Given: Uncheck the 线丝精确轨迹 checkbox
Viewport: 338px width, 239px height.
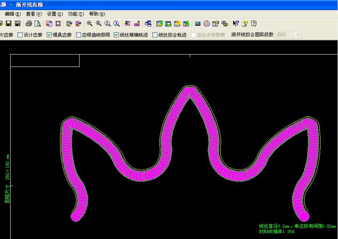Looking at the screenshot, I should (117, 35).
